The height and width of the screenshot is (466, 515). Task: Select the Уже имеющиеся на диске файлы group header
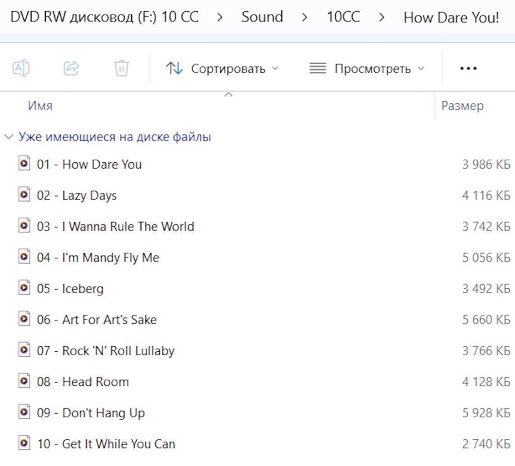click(x=115, y=137)
